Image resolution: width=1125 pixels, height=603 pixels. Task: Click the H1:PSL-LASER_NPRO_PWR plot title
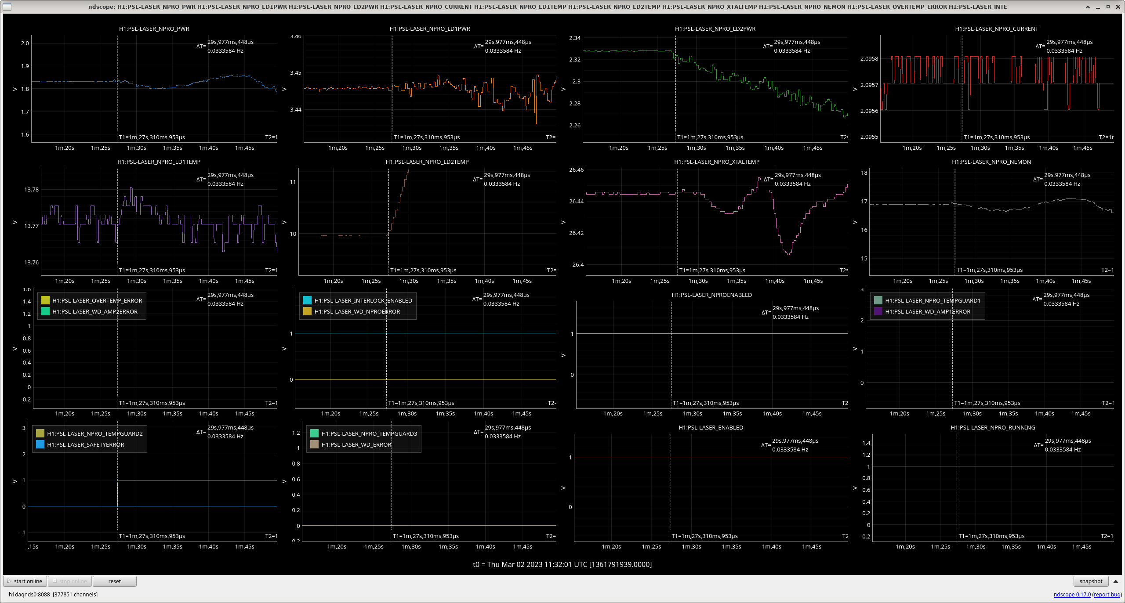(x=154, y=29)
